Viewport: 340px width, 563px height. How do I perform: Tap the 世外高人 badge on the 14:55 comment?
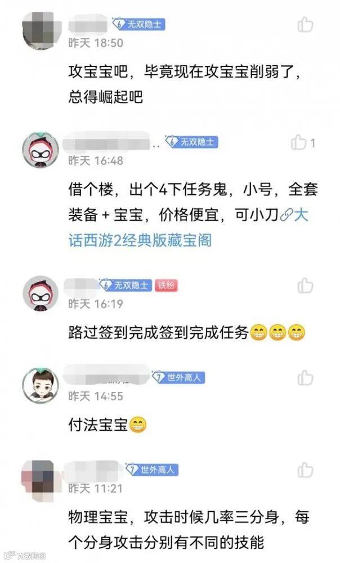[178, 377]
